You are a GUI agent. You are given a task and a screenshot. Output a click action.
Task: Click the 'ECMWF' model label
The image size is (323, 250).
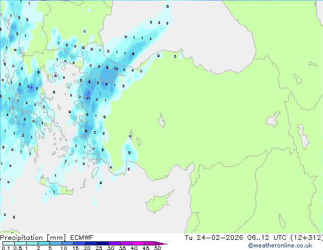(82, 238)
